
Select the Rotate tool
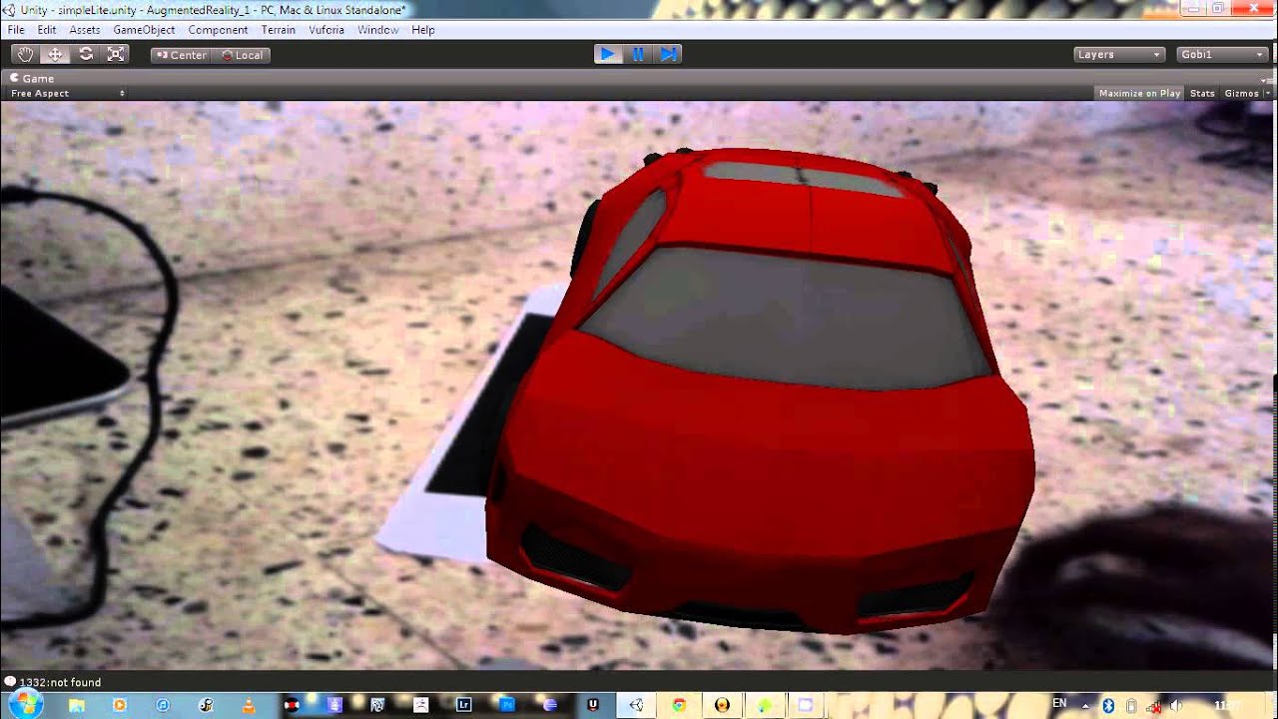86,55
